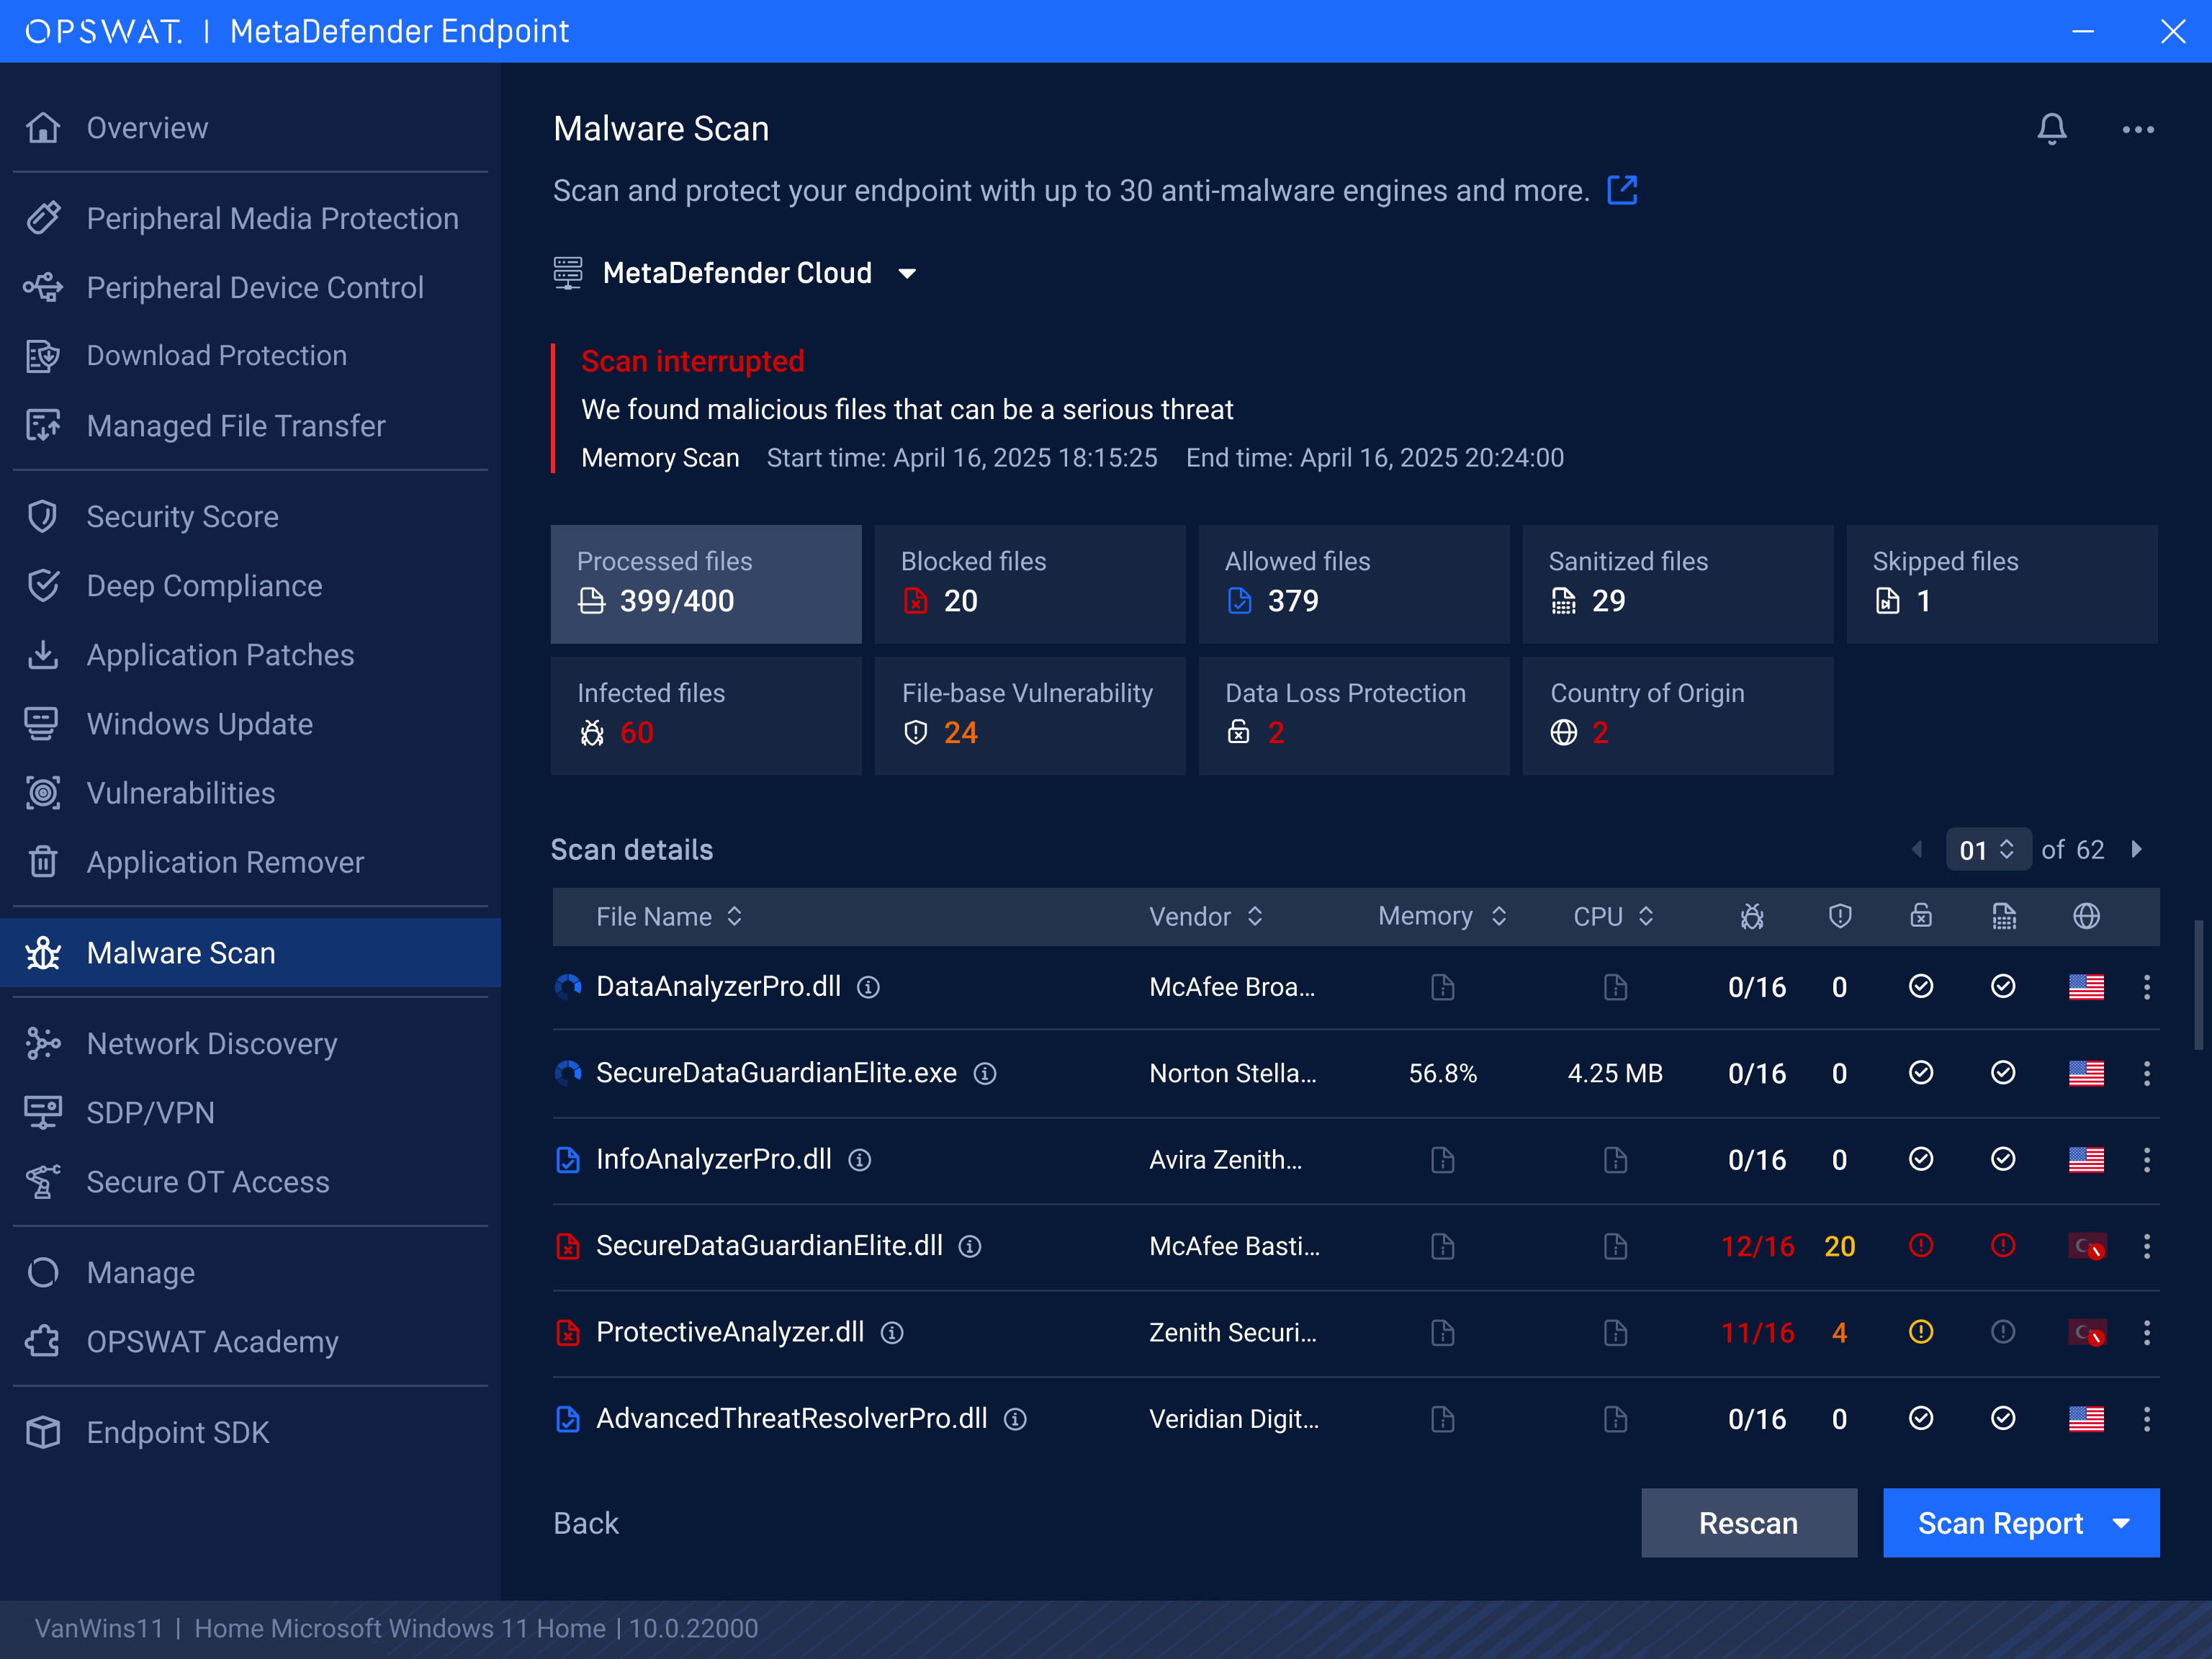The width and height of the screenshot is (2212, 1659).
Task: Click the notification bell icon
Action: 2051,129
